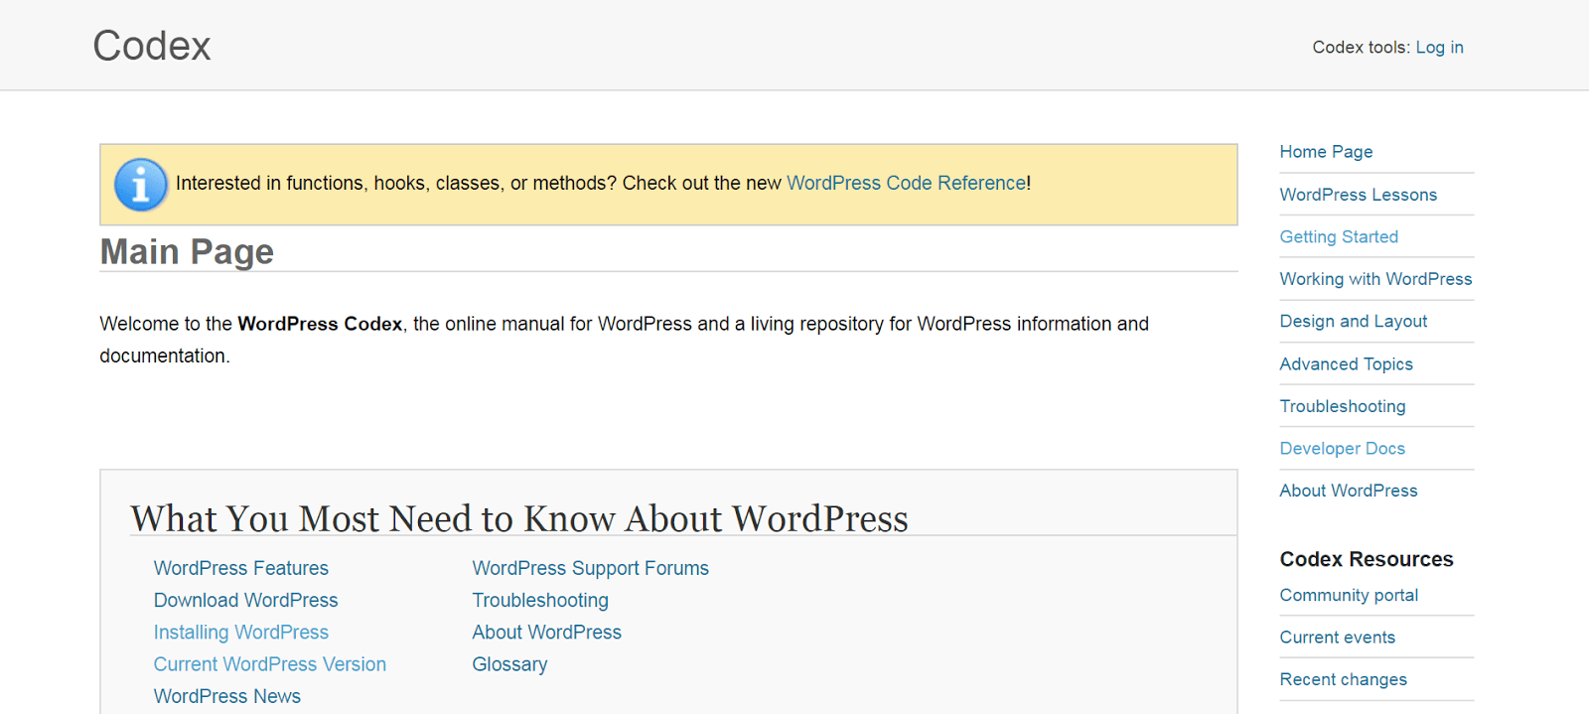This screenshot has width=1589, height=714.
Task: Open the sidebar About WordPress item
Action: click(1348, 491)
